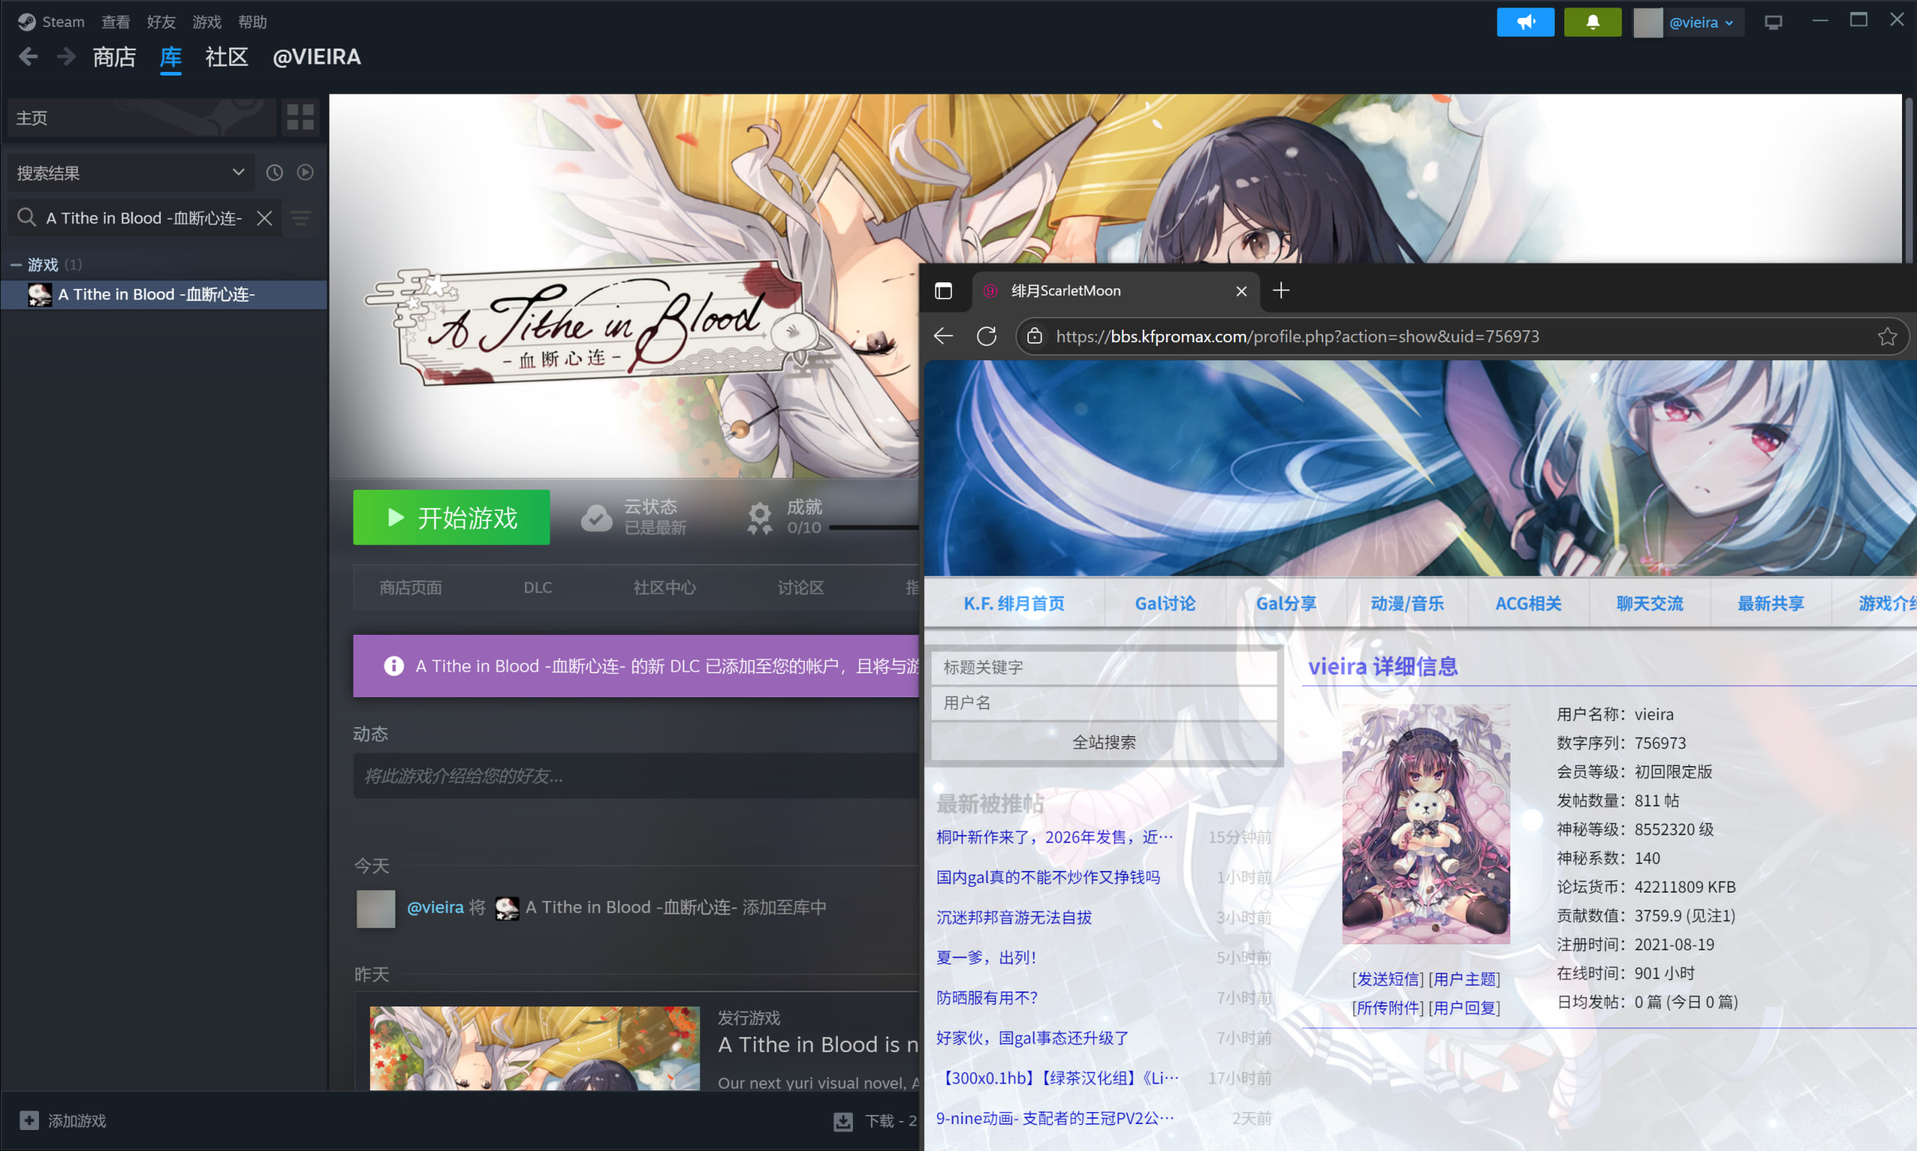Open browser tab actions menu icon
The height and width of the screenshot is (1151, 1917).
943,291
